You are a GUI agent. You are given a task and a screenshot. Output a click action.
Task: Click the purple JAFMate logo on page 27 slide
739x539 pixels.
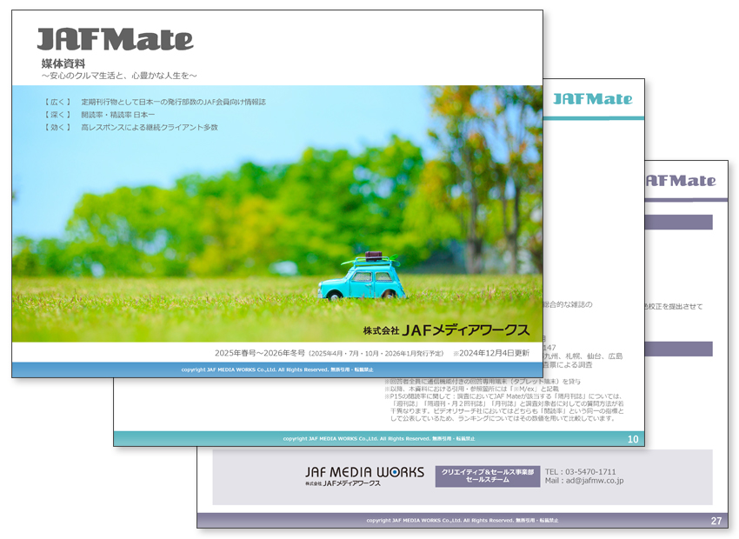tap(681, 181)
